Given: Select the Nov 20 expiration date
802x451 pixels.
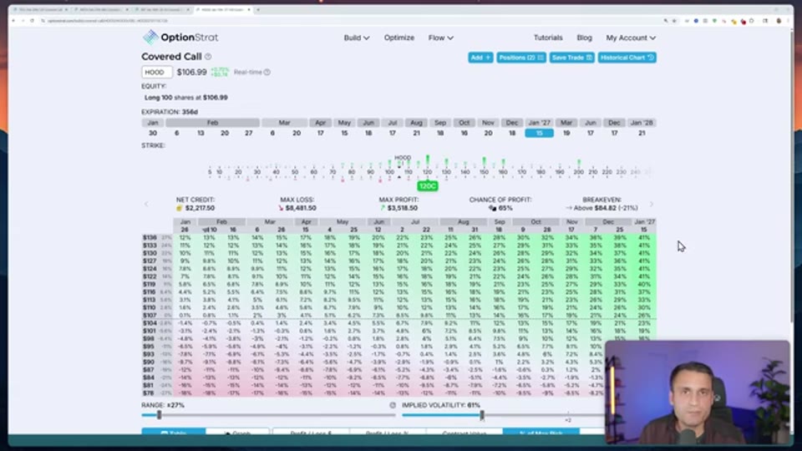Looking at the screenshot, I should (x=488, y=133).
